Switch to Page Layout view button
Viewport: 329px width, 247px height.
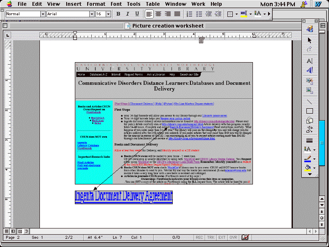coord(20,231)
